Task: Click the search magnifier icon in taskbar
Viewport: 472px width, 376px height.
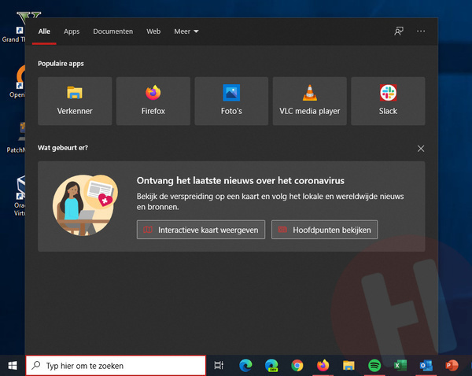Action: click(x=36, y=365)
